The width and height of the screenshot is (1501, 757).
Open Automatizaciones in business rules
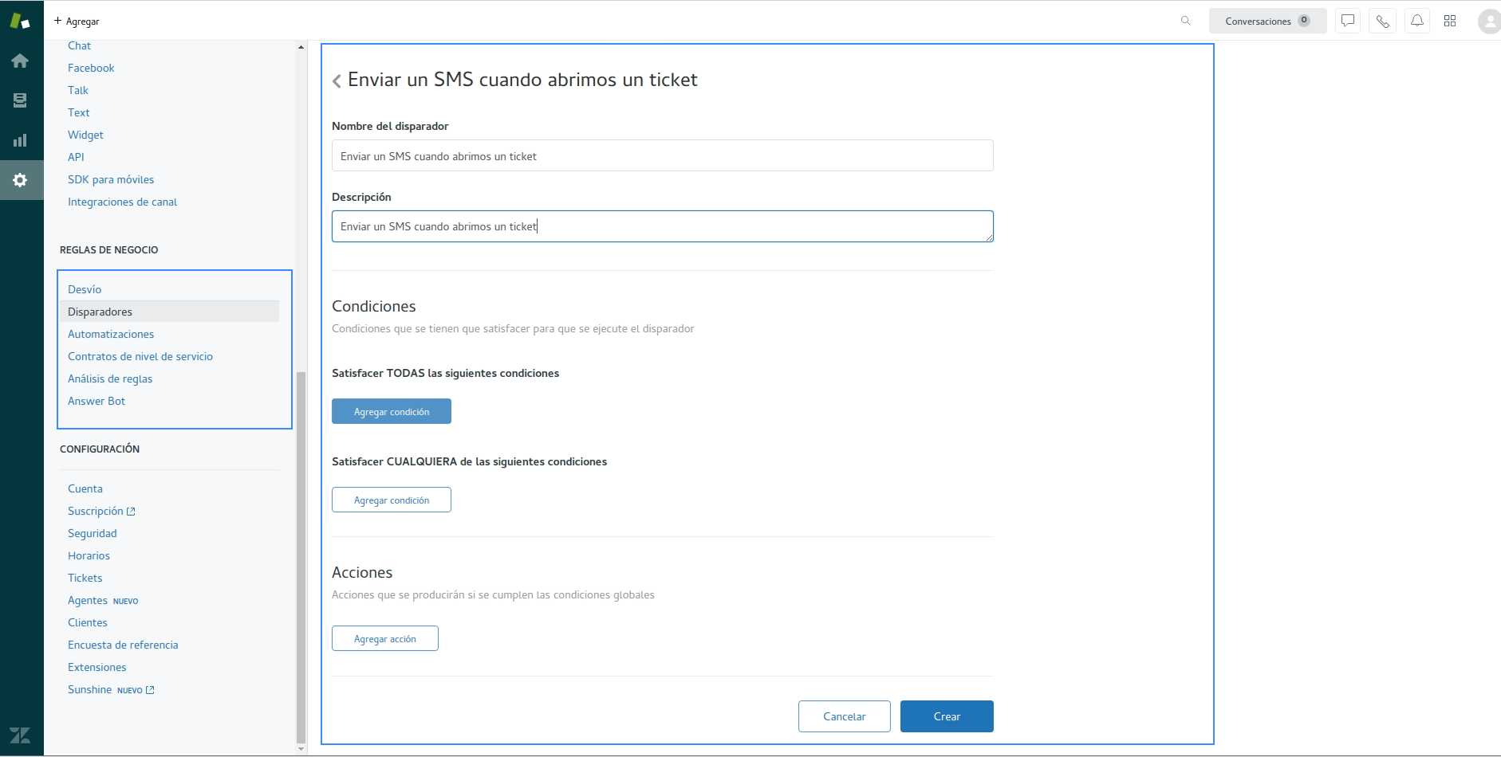pos(111,334)
